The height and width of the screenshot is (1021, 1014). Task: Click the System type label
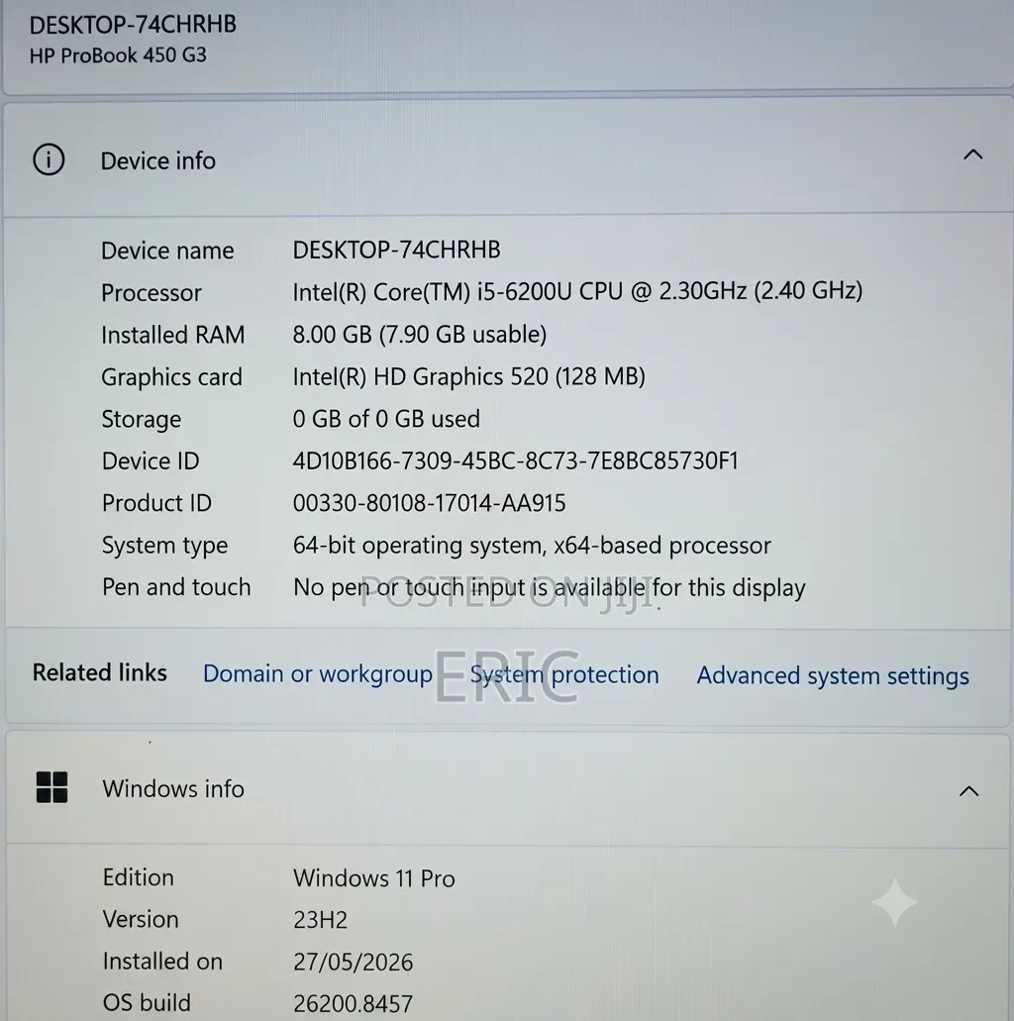tap(164, 545)
